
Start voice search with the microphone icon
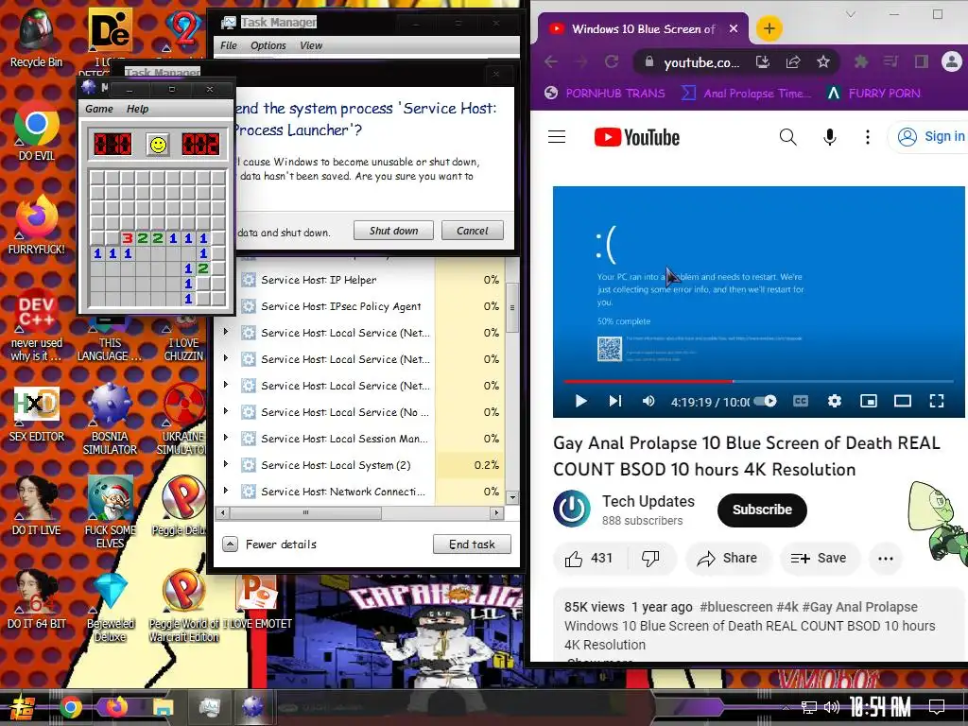830,137
